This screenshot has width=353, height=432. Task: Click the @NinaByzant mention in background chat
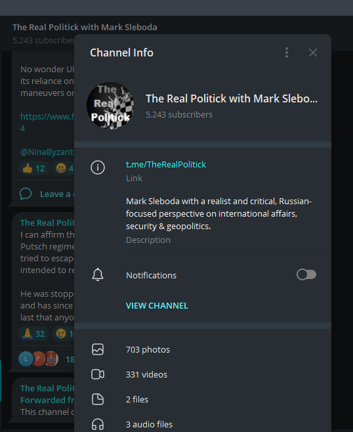coord(47,152)
